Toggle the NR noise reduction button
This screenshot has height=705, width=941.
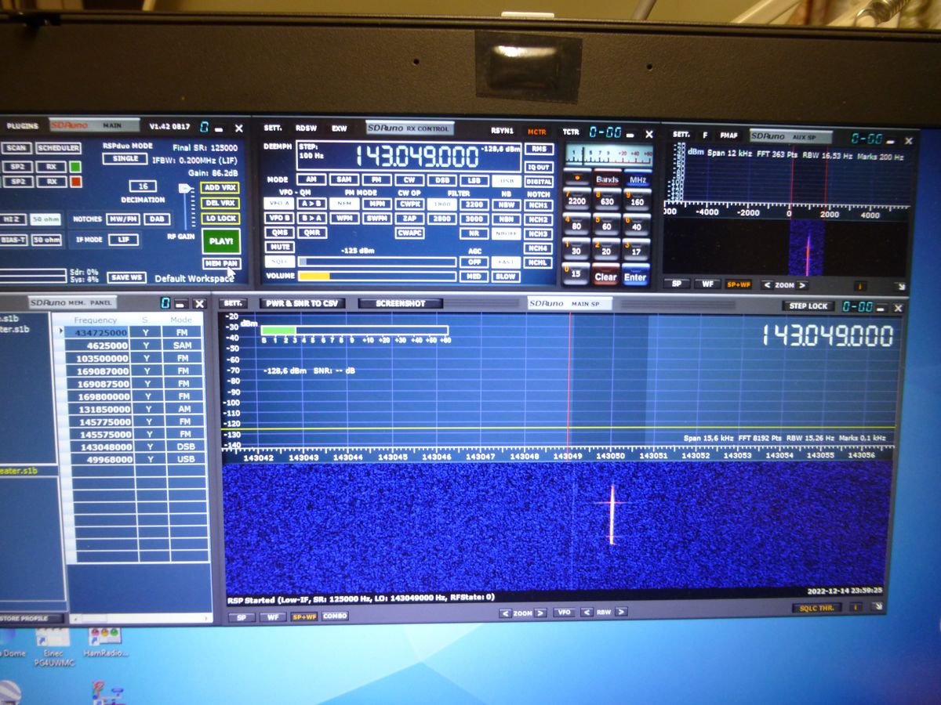(x=473, y=233)
